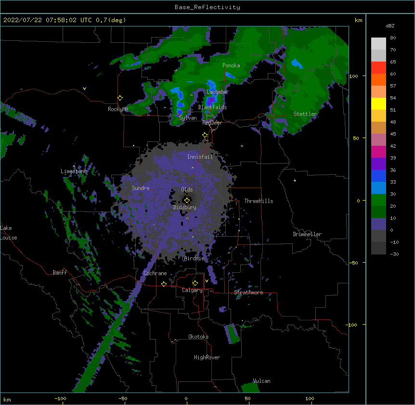The height and width of the screenshot is (405, 415).
Task: Select the orange 57-60 dBZ legend swatch
Action: click(378, 79)
